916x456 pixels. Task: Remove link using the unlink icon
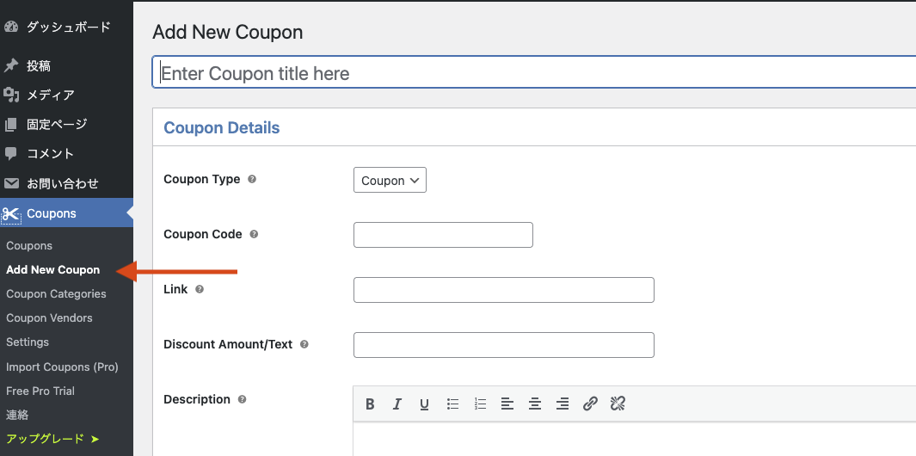click(x=618, y=404)
